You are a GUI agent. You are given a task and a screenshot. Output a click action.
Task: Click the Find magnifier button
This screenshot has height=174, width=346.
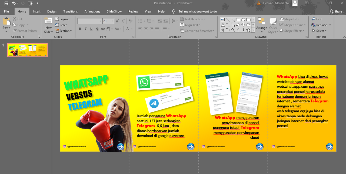click(x=317, y=19)
